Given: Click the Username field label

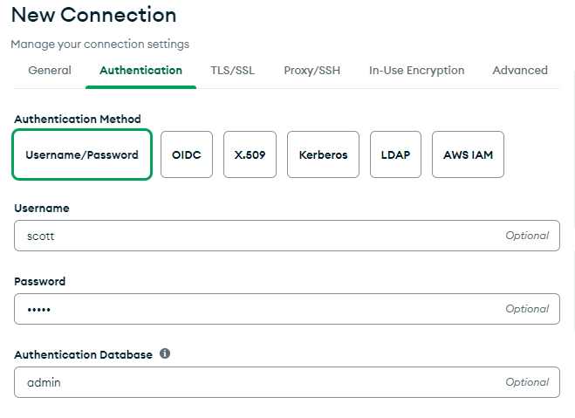Looking at the screenshot, I should 42,209.
